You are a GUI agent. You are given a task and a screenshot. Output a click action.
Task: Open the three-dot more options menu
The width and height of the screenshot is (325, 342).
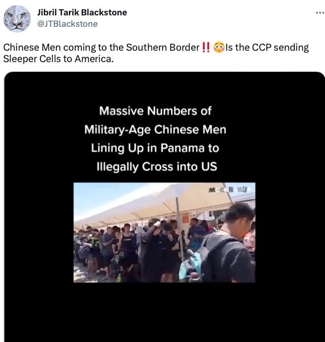(x=320, y=13)
